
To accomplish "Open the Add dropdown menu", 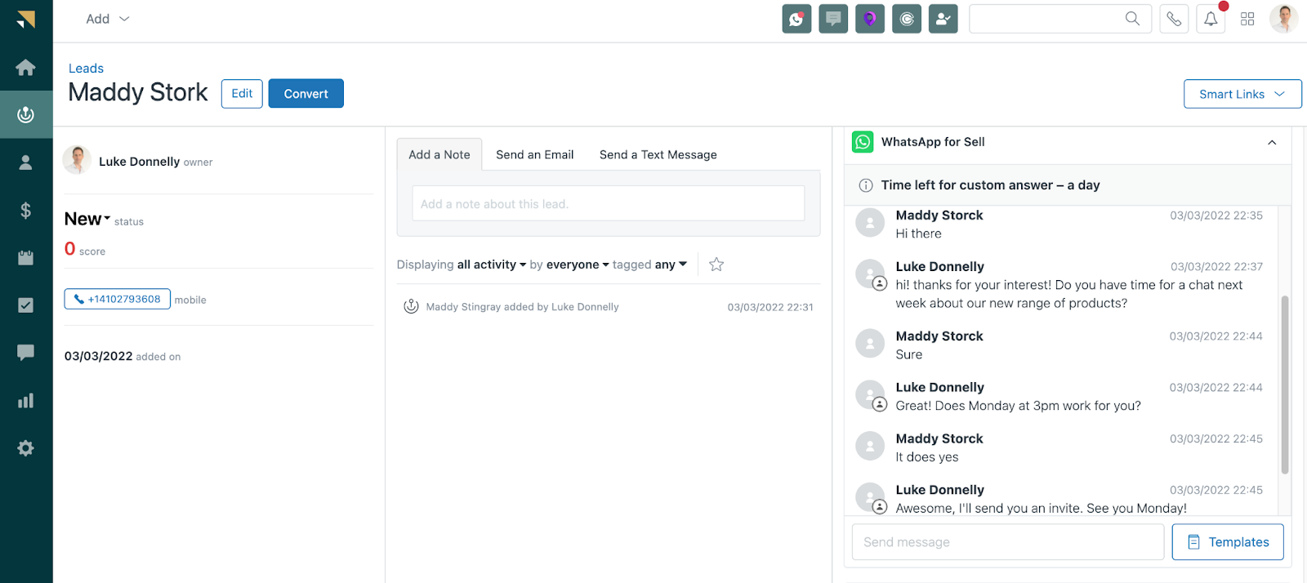I will 108,19.
